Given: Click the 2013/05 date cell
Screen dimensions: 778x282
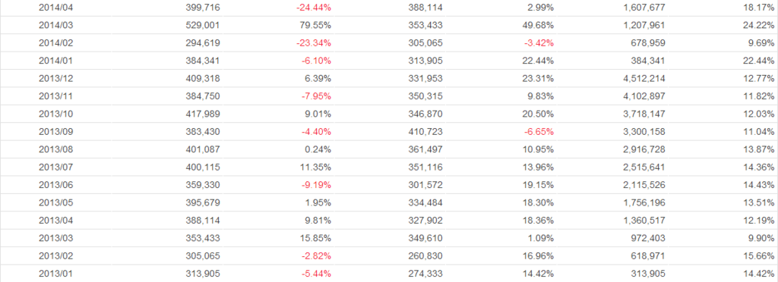Looking at the screenshot, I should tap(56, 203).
